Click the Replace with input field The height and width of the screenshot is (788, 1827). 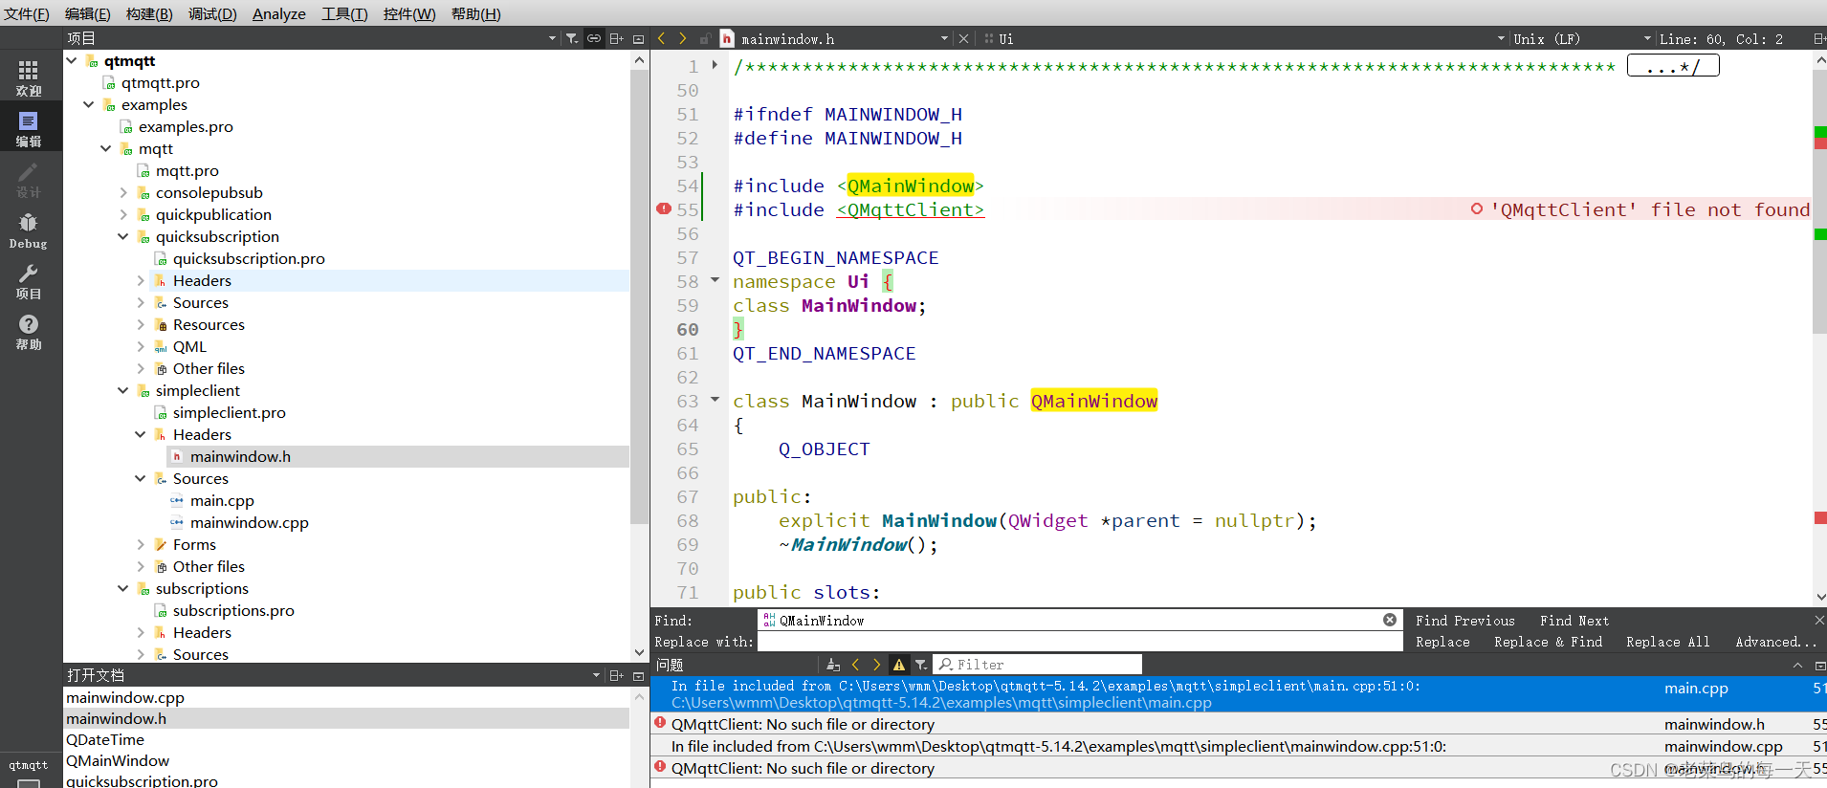click(x=1080, y=642)
